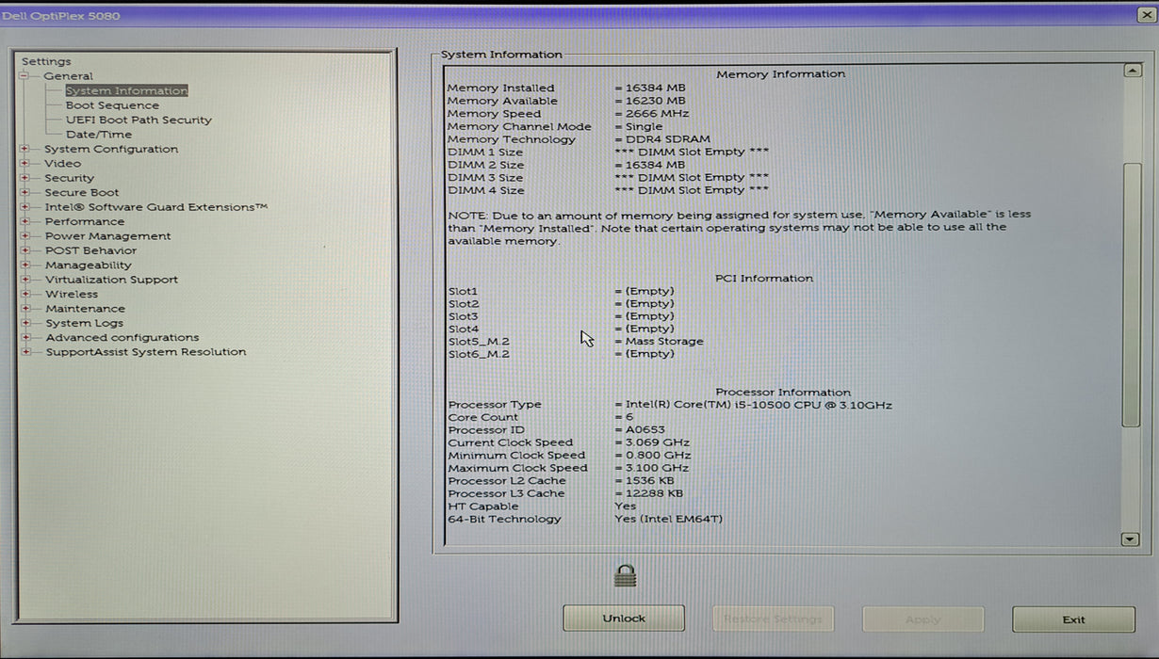Click the padlock icon above Unlock
This screenshot has width=1159, height=659.
coord(625,576)
